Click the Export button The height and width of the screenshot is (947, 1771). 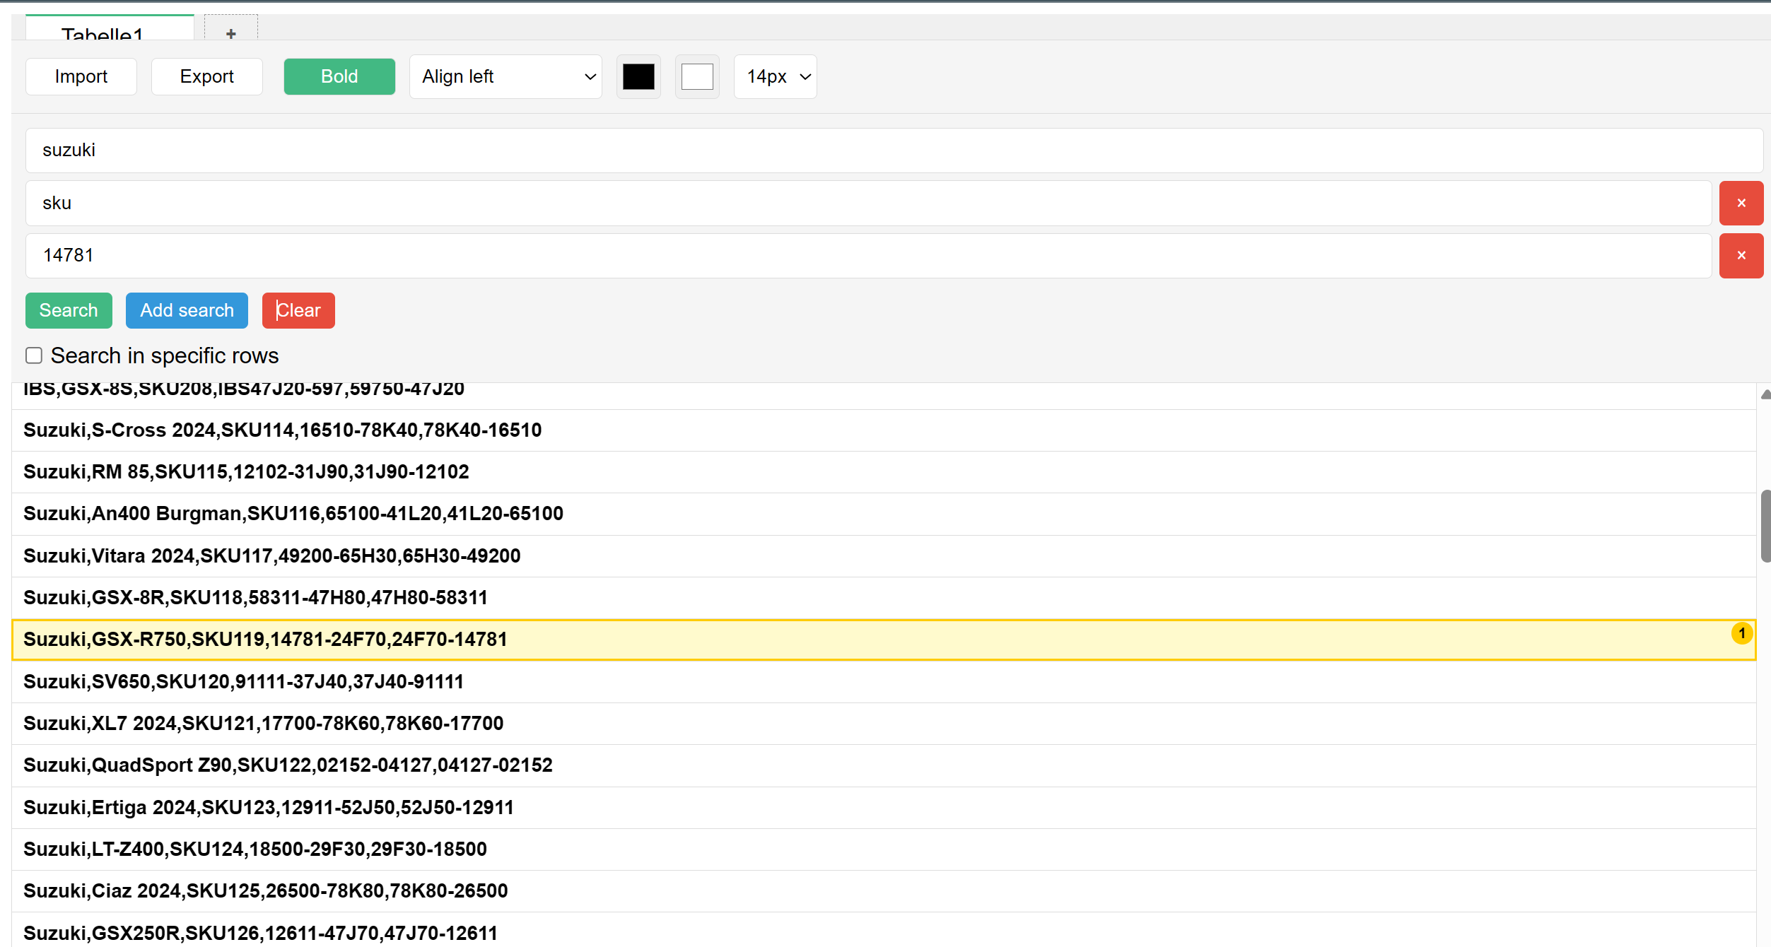click(206, 76)
